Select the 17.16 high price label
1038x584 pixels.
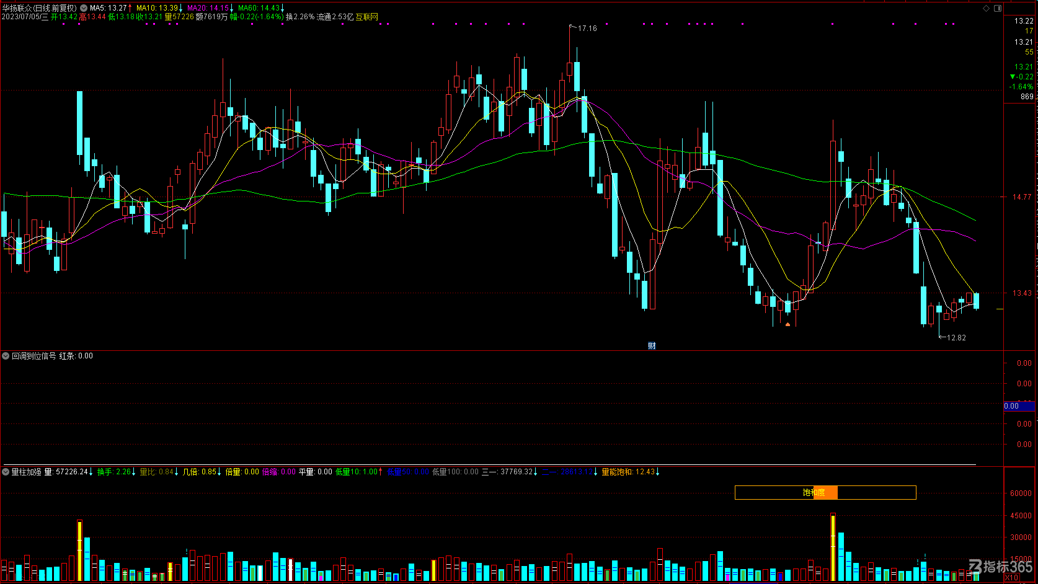pyautogui.click(x=587, y=29)
